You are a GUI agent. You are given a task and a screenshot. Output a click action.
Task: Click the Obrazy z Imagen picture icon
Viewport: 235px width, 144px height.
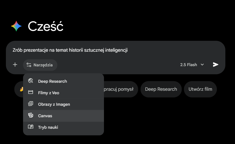[31, 104]
